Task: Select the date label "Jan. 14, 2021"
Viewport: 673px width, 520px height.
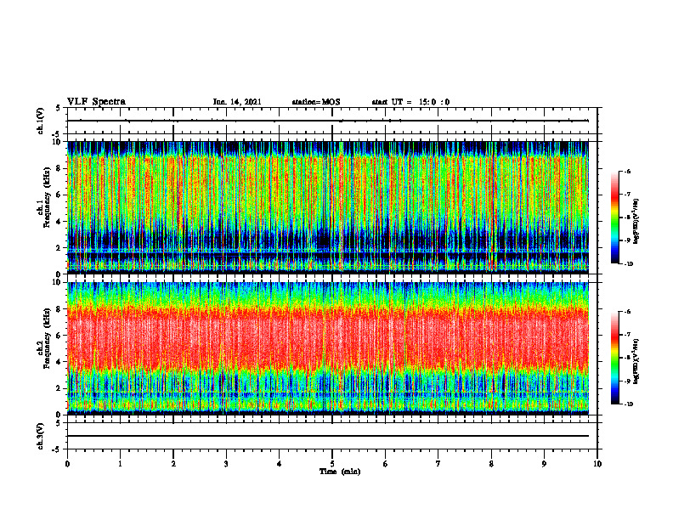Action: pos(237,102)
